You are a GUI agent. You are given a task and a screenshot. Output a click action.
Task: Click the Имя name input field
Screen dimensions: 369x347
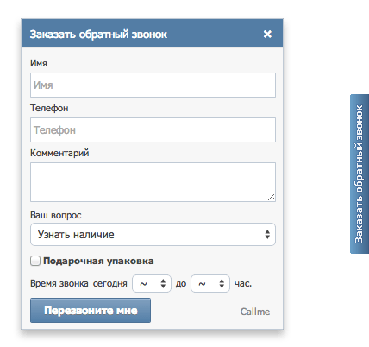(x=153, y=85)
